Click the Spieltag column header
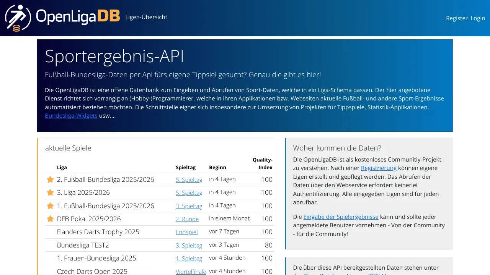490x275 pixels. coord(186,168)
